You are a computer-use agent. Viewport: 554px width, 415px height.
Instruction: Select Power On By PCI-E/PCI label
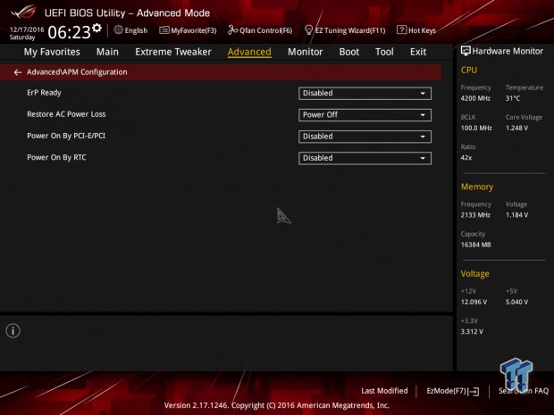click(66, 136)
